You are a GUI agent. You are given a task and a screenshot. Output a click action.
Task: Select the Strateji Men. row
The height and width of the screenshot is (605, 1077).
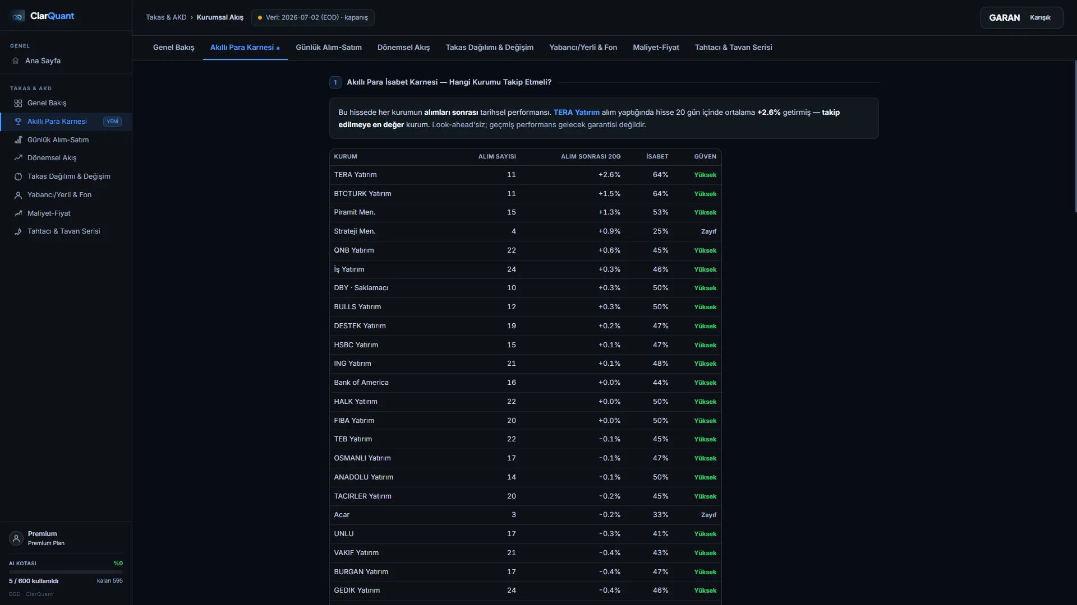[525, 231]
